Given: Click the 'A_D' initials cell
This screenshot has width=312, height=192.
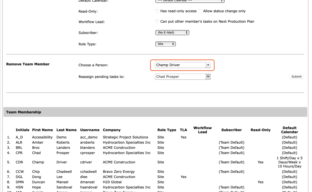Looking at the screenshot, I should [x=19, y=137].
